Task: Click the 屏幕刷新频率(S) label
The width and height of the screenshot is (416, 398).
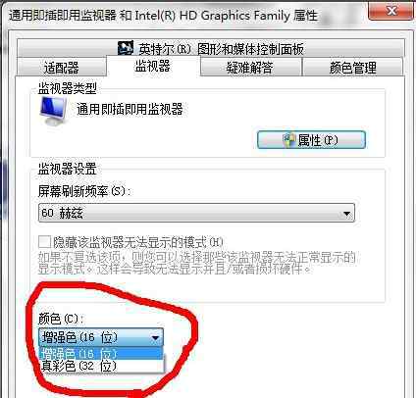Action: (x=84, y=191)
